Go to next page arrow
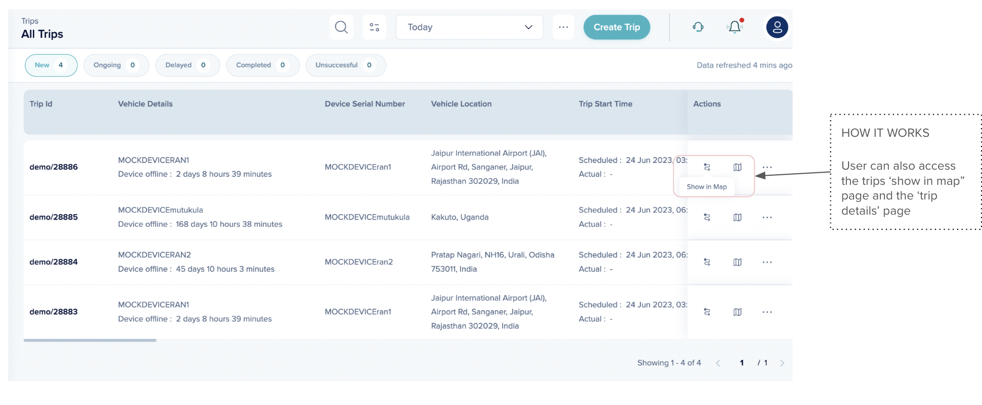Viewport: 982px width, 405px height. click(782, 363)
